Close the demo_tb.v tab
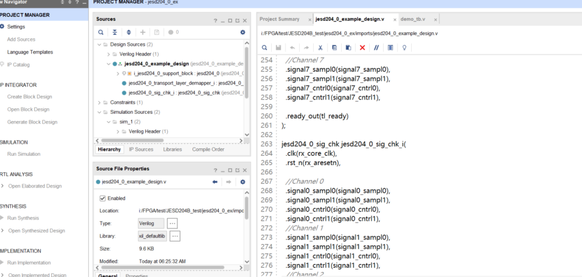The image size is (582, 277). [435, 19]
